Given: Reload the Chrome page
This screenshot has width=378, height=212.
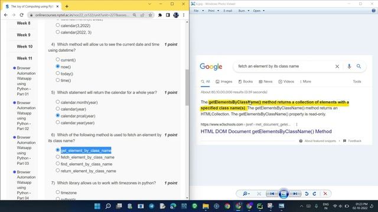Looking at the screenshot, I should (x=21, y=15).
